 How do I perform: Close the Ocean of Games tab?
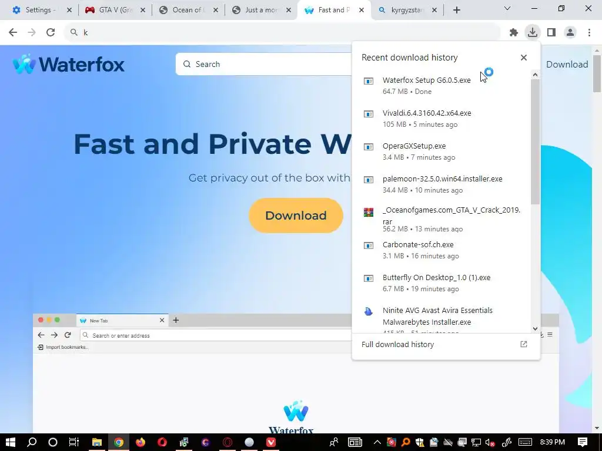pos(215,10)
